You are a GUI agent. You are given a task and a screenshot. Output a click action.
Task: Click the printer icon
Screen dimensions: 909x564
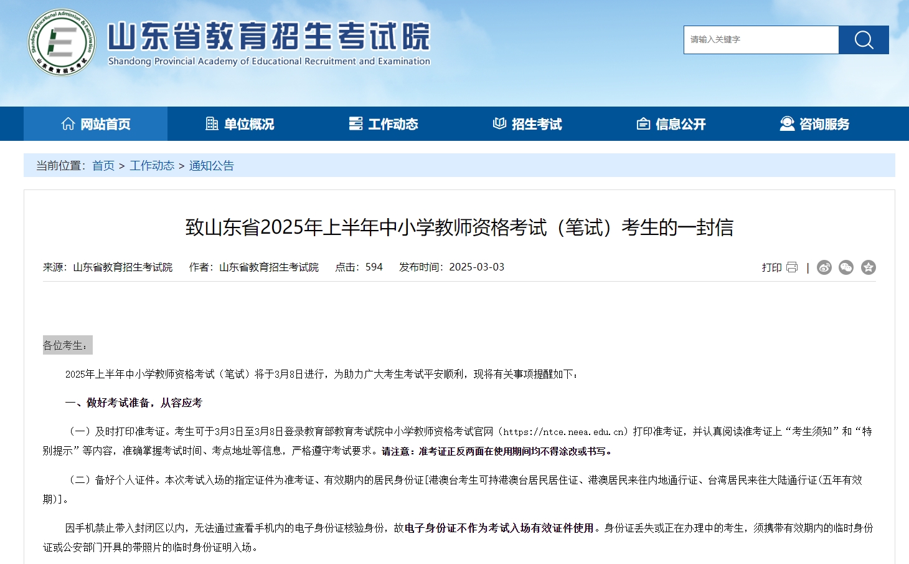click(792, 267)
